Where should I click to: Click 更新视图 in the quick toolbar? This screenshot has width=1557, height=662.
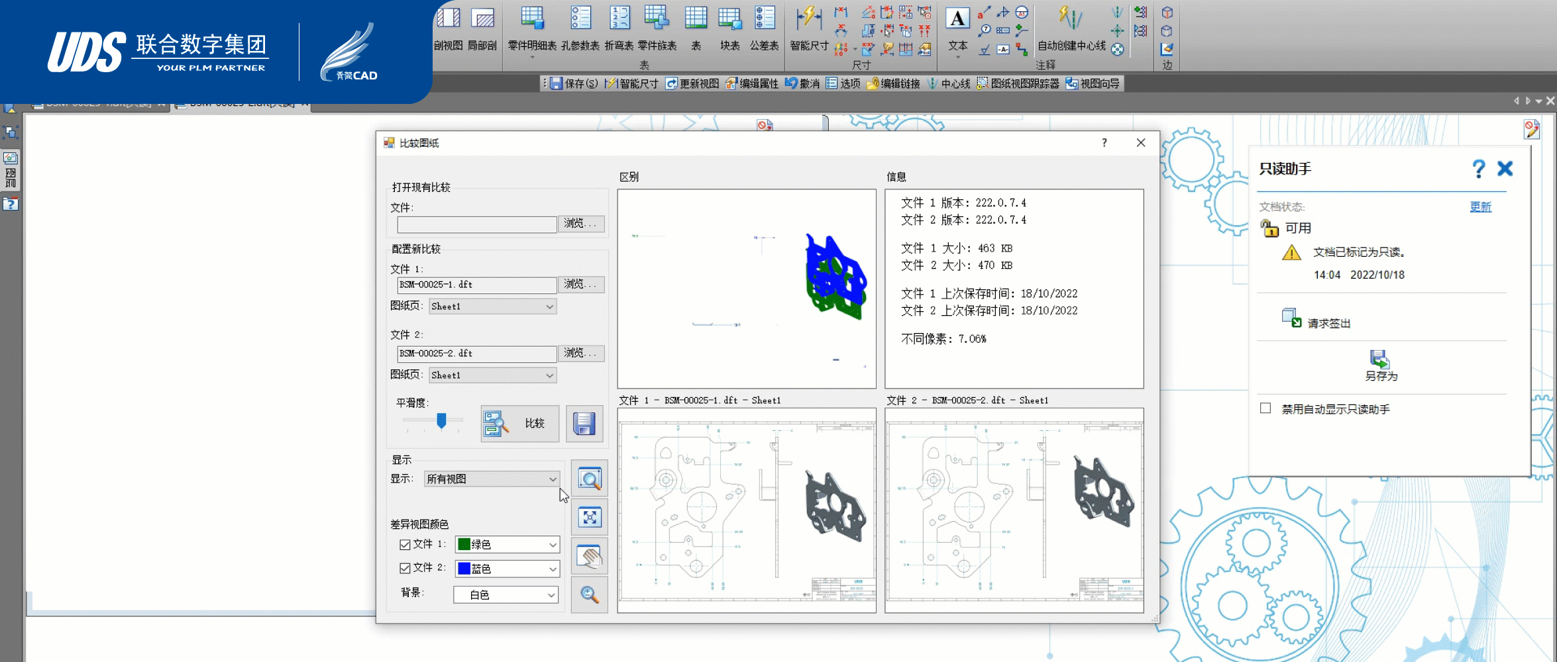click(692, 83)
